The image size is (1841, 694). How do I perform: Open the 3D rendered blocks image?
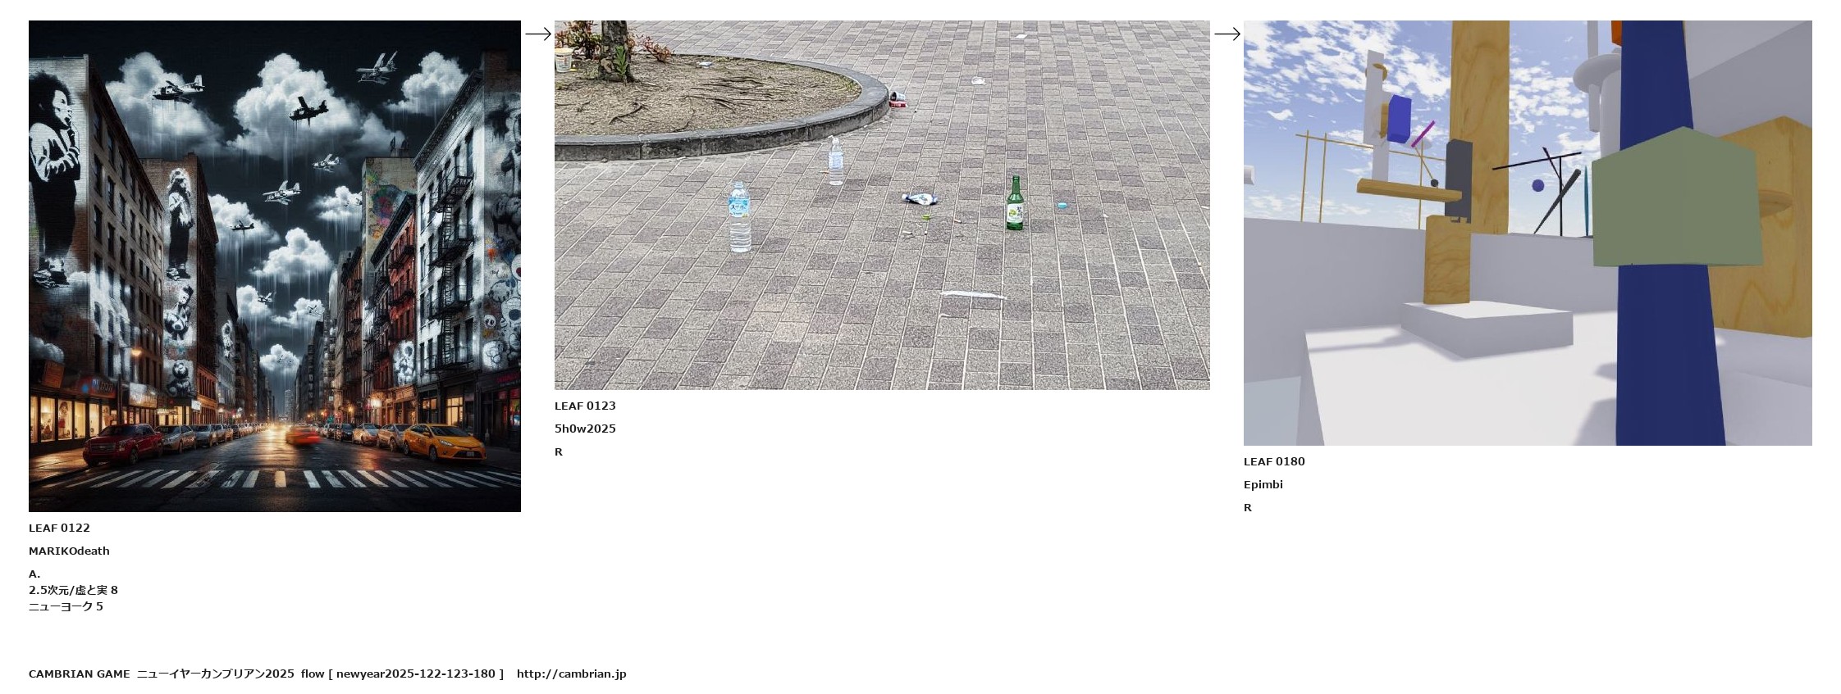tap(1528, 233)
